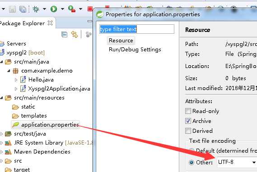Image resolution: width=257 pixels, height=172 pixels.
Task: Click the Spring icon in the dialog title
Action: tap(100, 14)
